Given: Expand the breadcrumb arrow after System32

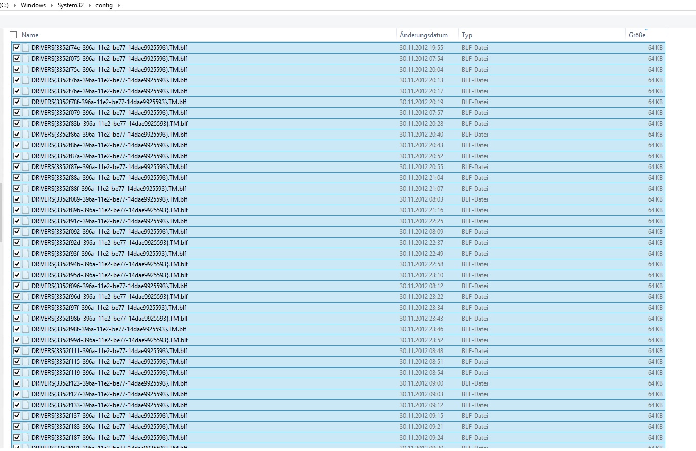Looking at the screenshot, I should tap(90, 5).
